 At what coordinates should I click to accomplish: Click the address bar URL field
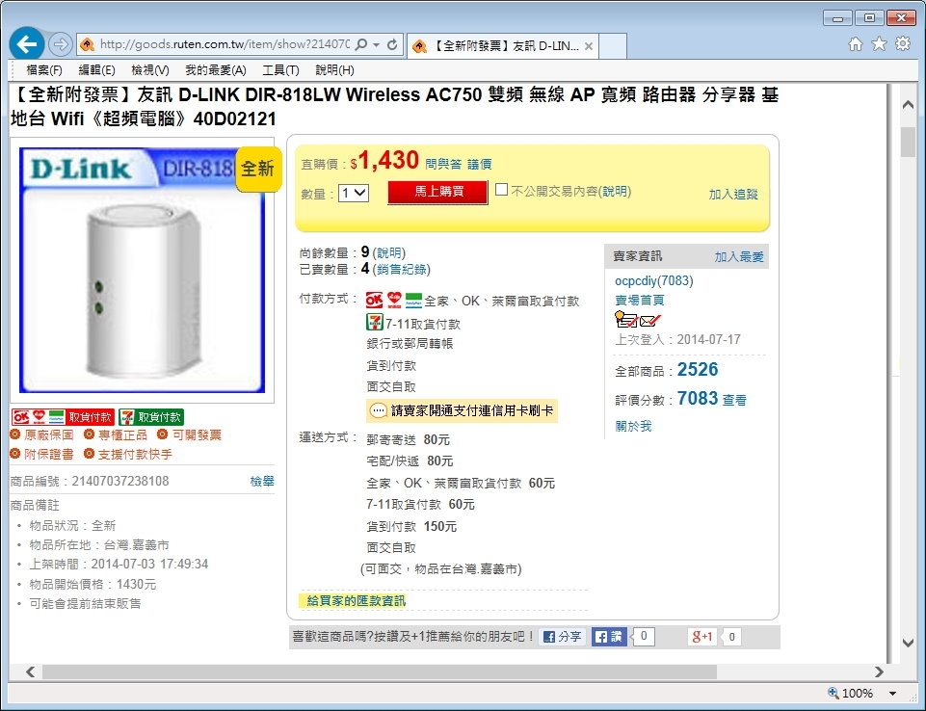click(x=225, y=44)
